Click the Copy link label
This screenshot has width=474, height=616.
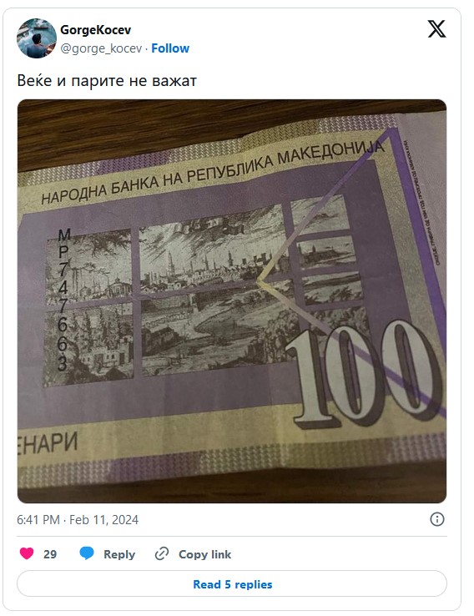(204, 554)
